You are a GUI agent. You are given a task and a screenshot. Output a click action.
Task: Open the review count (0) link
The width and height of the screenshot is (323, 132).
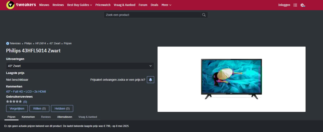(x=25, y=102)
